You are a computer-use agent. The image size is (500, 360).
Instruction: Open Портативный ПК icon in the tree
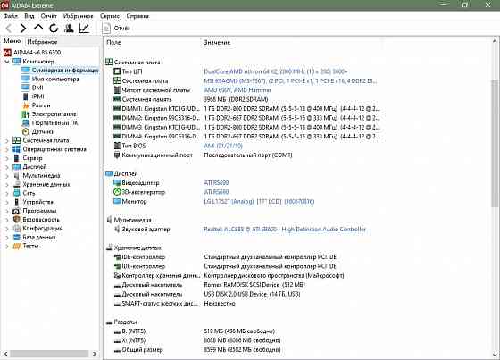[26, 123]
